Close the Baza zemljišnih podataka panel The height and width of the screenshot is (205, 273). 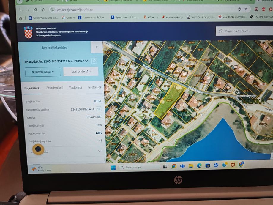97,47
